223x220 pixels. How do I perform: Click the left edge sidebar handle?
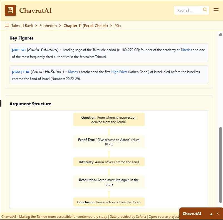1,103
